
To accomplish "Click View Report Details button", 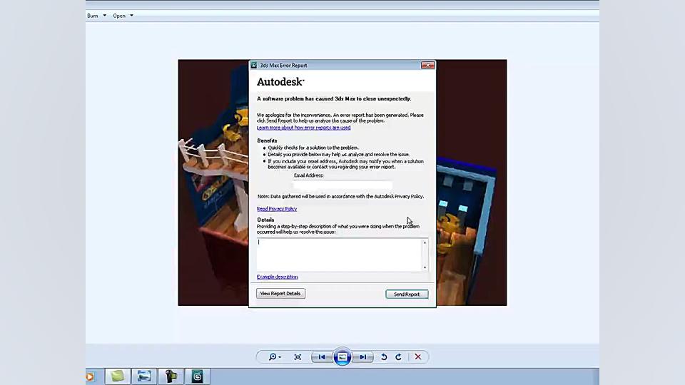I will click(280, 294).
